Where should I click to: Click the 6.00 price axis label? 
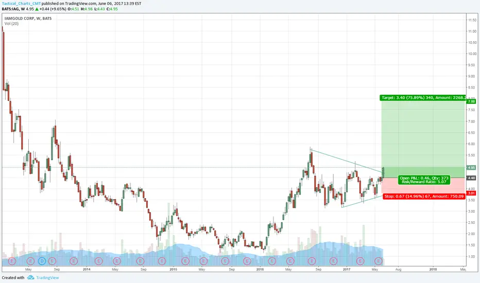pyautogui.click(x=472, y=144)
